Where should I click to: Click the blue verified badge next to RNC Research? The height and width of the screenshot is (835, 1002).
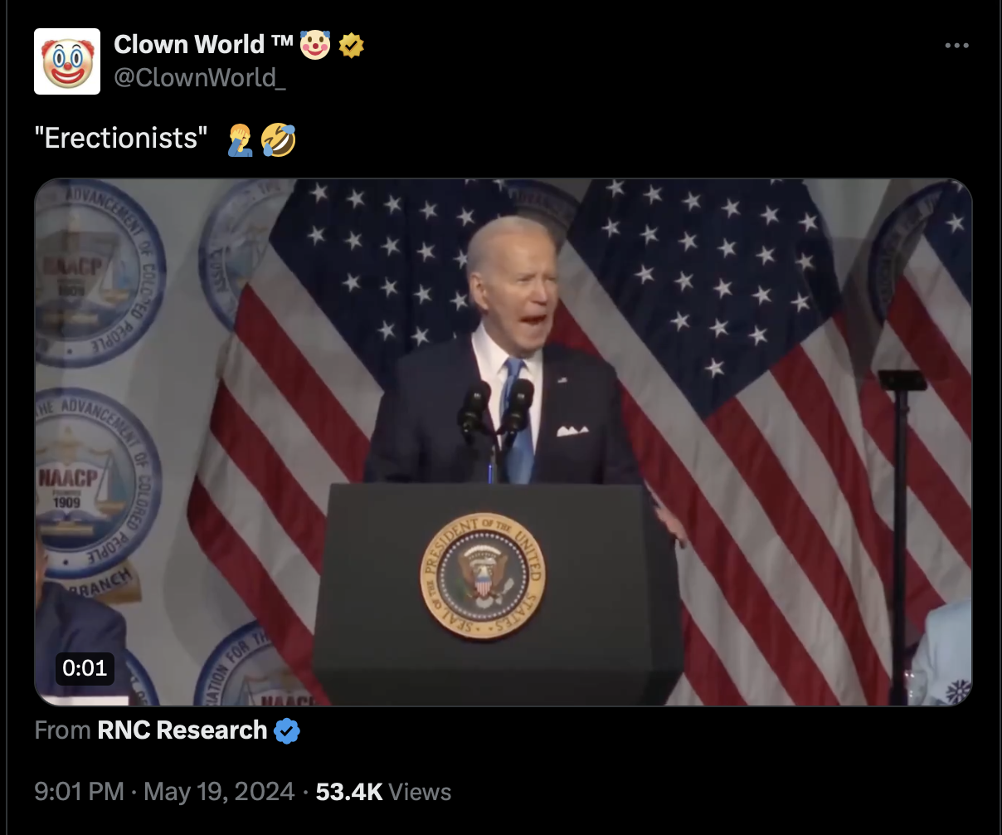pos(287,731)
